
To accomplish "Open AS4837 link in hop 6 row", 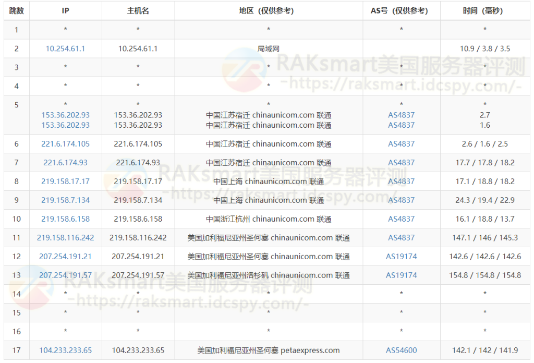I will pos(401,144).
